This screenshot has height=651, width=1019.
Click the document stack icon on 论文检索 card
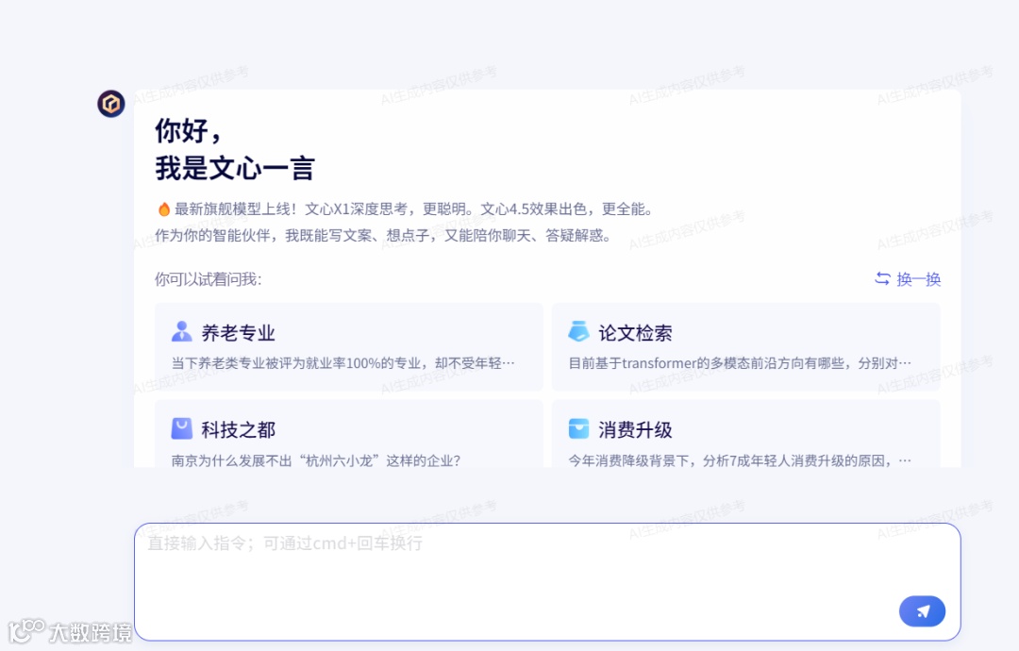[578, 331]
